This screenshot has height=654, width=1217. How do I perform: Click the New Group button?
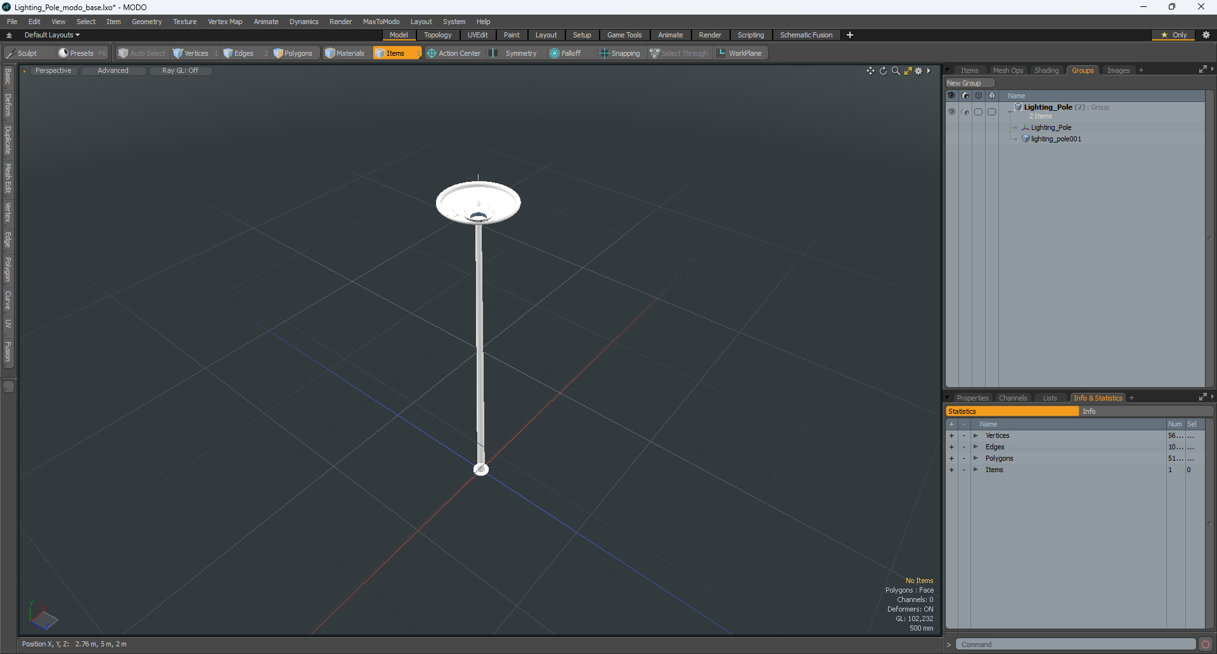[x=970, y=83]
